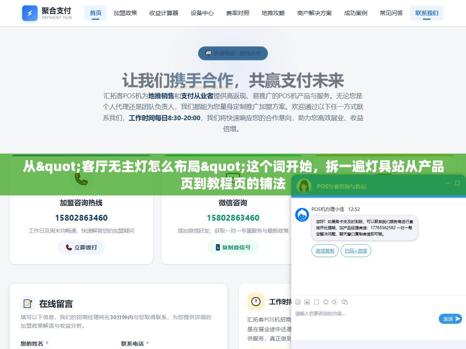This screenshot has height=349, width=466.
Task: Click the screenshot capture icon in chat
Action: 316,302
